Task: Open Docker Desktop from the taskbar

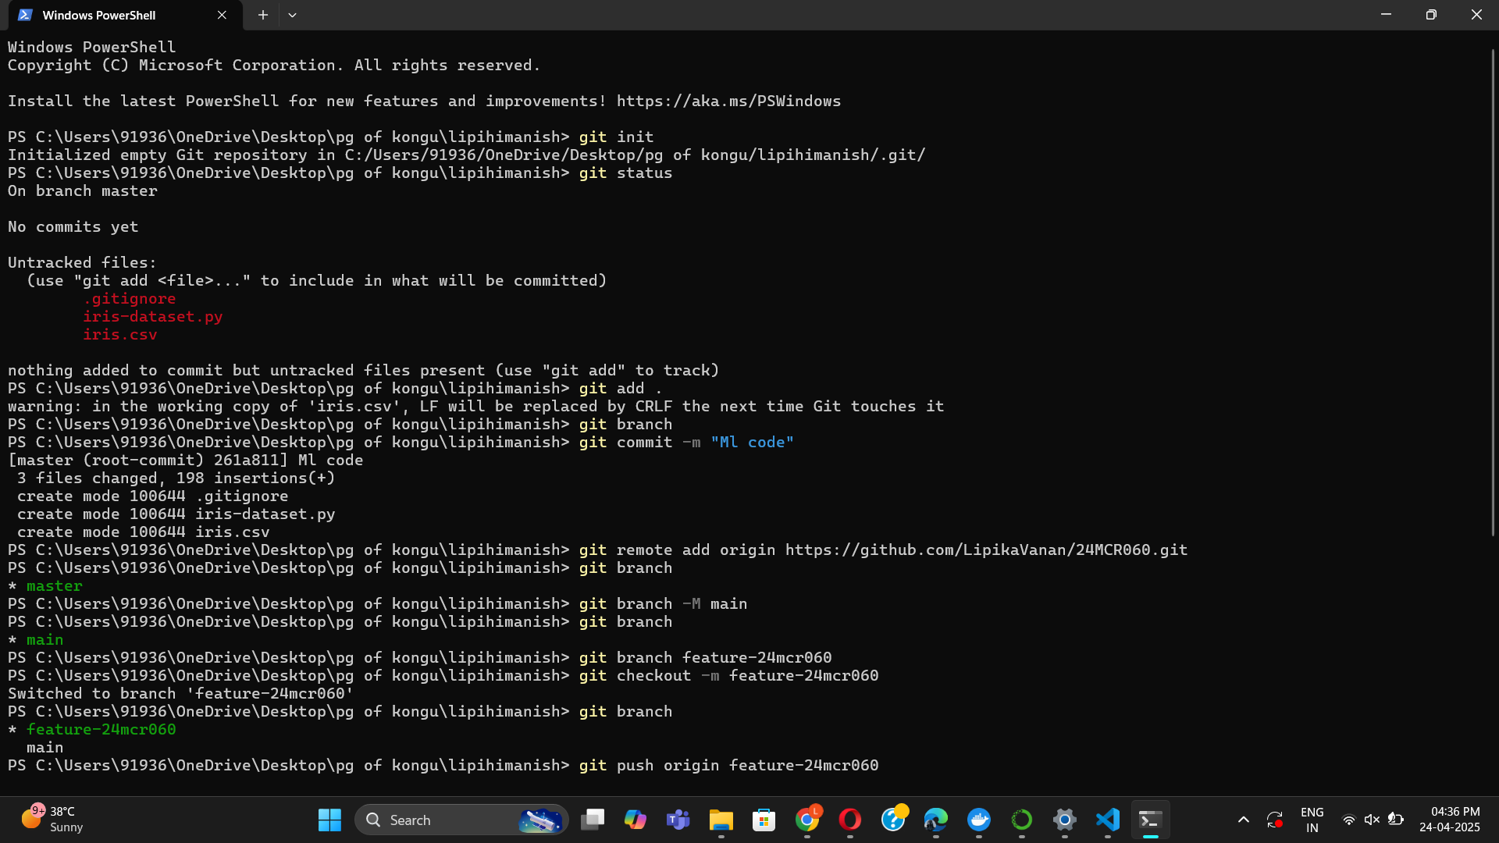Action: 979,820
